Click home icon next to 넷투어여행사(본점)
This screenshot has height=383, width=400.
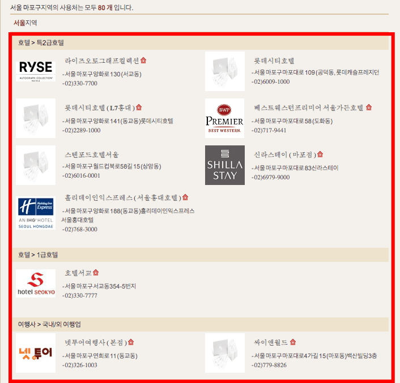pos(131,342)
